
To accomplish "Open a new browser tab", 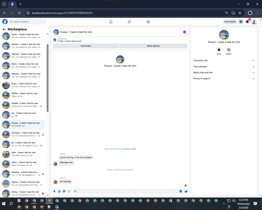I will [x=20, y=4].
